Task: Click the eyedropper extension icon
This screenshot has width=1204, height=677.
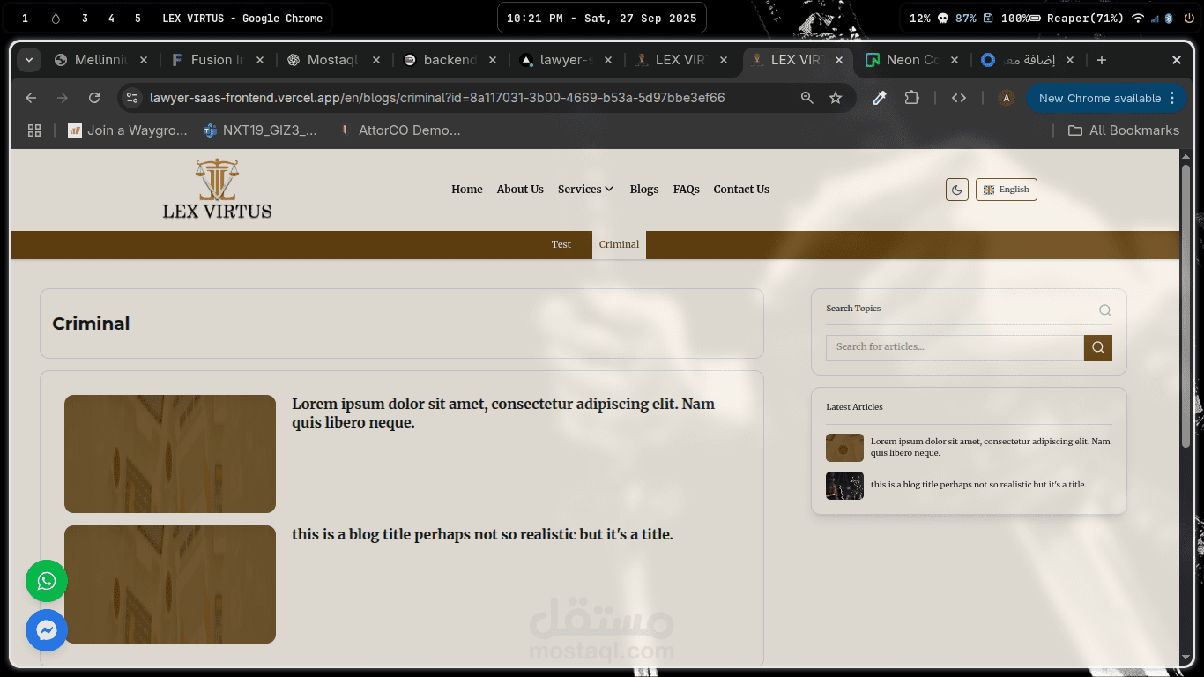Action: point(879,98)
